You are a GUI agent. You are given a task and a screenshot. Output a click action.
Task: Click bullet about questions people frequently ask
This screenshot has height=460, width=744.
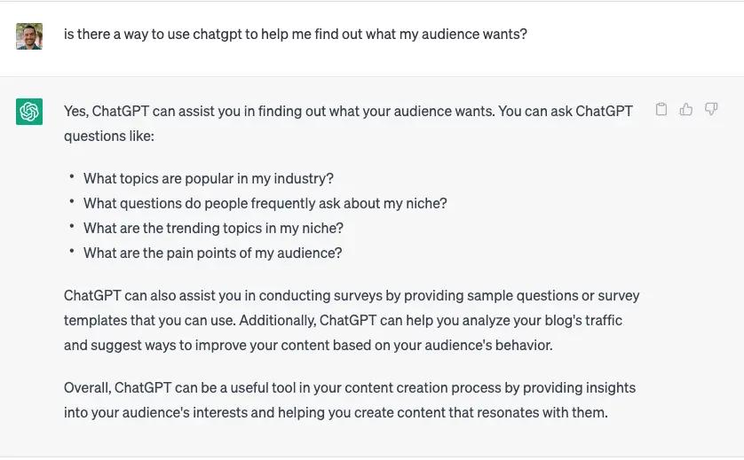pos(265,203)
